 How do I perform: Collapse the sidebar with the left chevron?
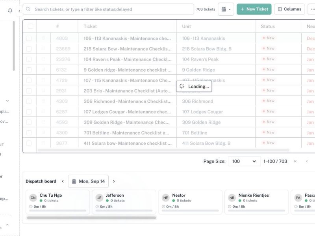(19, 11)
